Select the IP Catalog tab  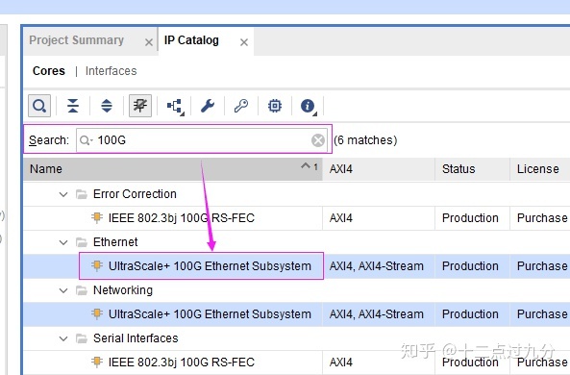[x=191, y=40]
